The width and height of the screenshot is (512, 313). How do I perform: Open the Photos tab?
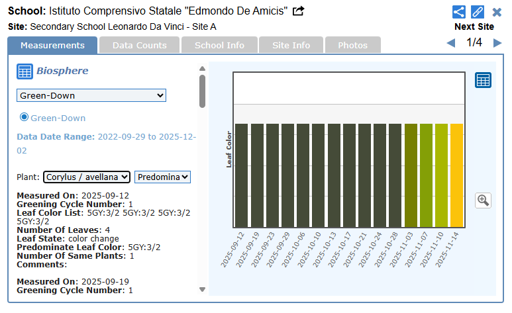(352, 45)
